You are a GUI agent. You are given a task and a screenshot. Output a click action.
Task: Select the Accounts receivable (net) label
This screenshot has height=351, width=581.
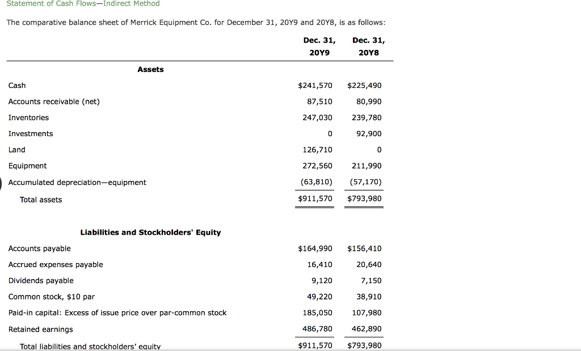pyautogui.click(x=54, y=102)
